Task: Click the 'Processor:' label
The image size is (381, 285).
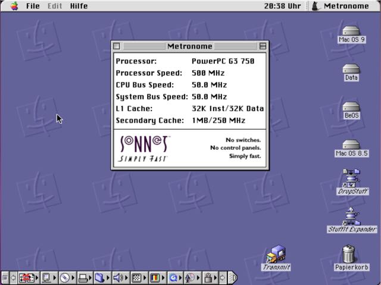Action: (x=136, y=61)
